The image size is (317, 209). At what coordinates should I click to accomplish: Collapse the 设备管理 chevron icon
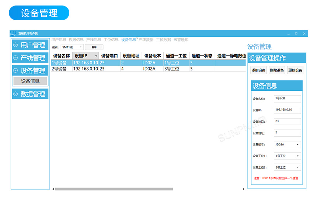15,71
